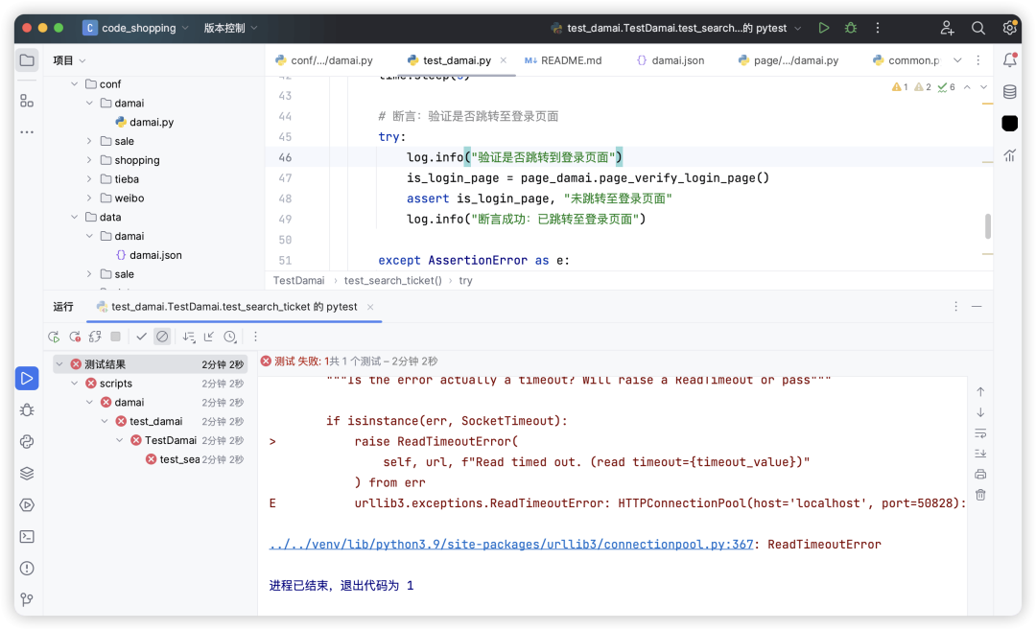The image size is (1036, 630).
Task: Toggle soft-wrap in console output
Action: pos(980,433)
